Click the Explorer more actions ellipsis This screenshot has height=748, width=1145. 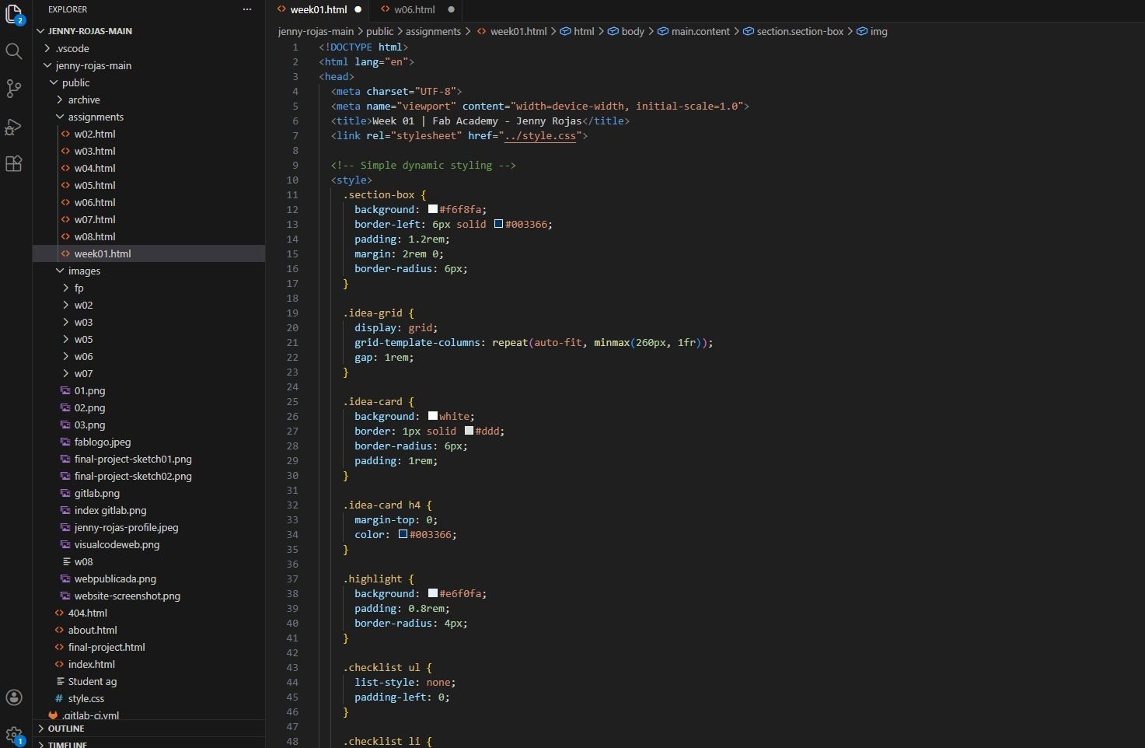[247, 9]
